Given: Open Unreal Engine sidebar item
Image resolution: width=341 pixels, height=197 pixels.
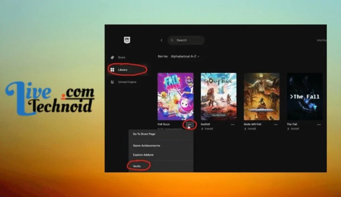Looking at the screenshot, I should click(127, 82).
